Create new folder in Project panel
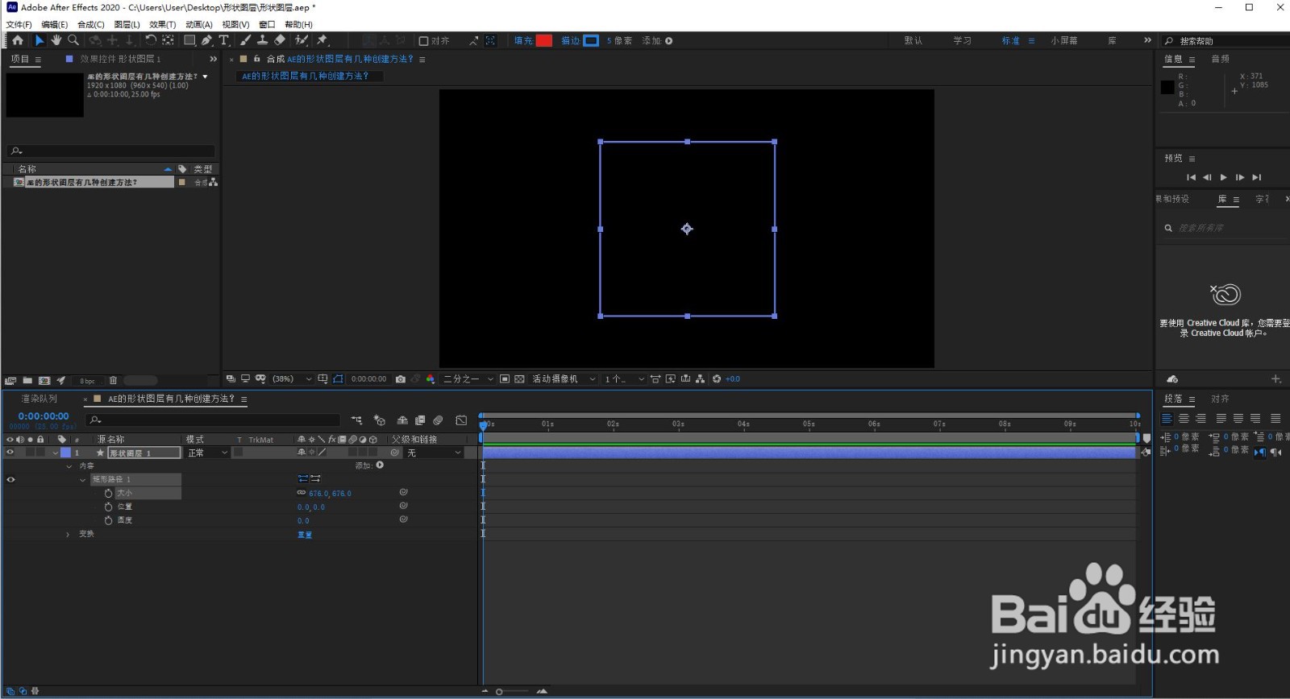The image size is (1290, 699). coord(27,380)
